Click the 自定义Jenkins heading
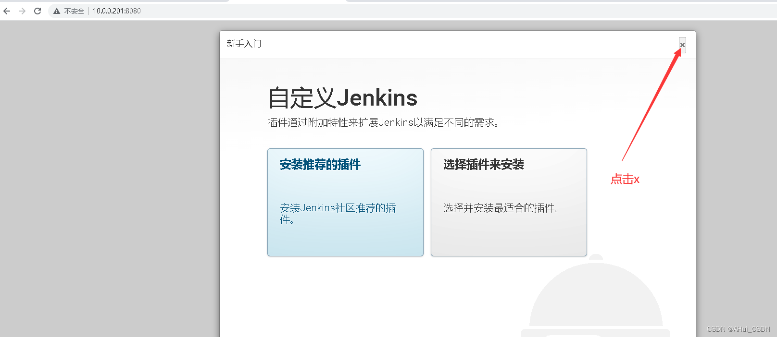 (x=342, y=98)
